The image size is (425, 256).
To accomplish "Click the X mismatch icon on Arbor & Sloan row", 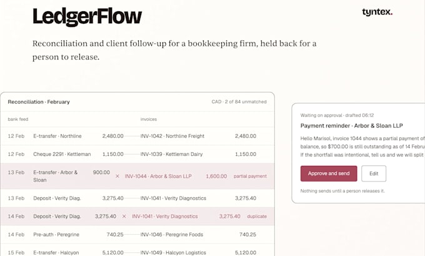I will 117,176.
